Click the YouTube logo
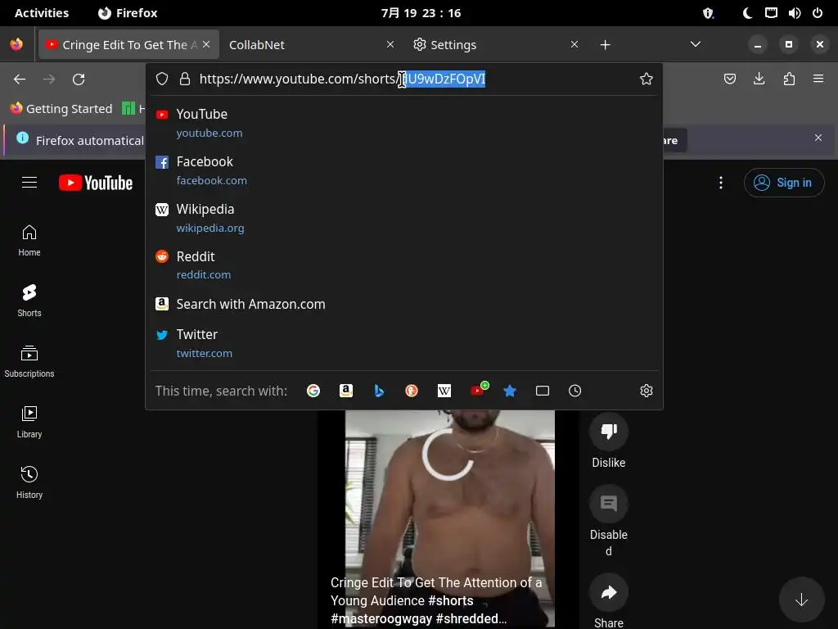The image size is (838, 629). click(96, 183)
